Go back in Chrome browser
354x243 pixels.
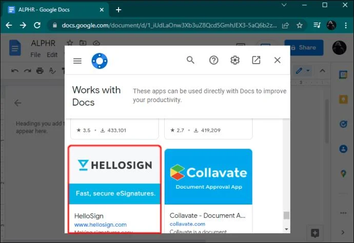pyautogui.click(x=9, y=25)
